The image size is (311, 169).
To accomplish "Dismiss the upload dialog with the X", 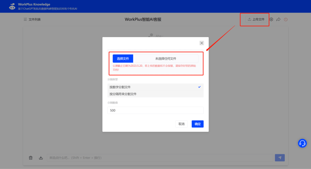I will (x=202, y=43).
